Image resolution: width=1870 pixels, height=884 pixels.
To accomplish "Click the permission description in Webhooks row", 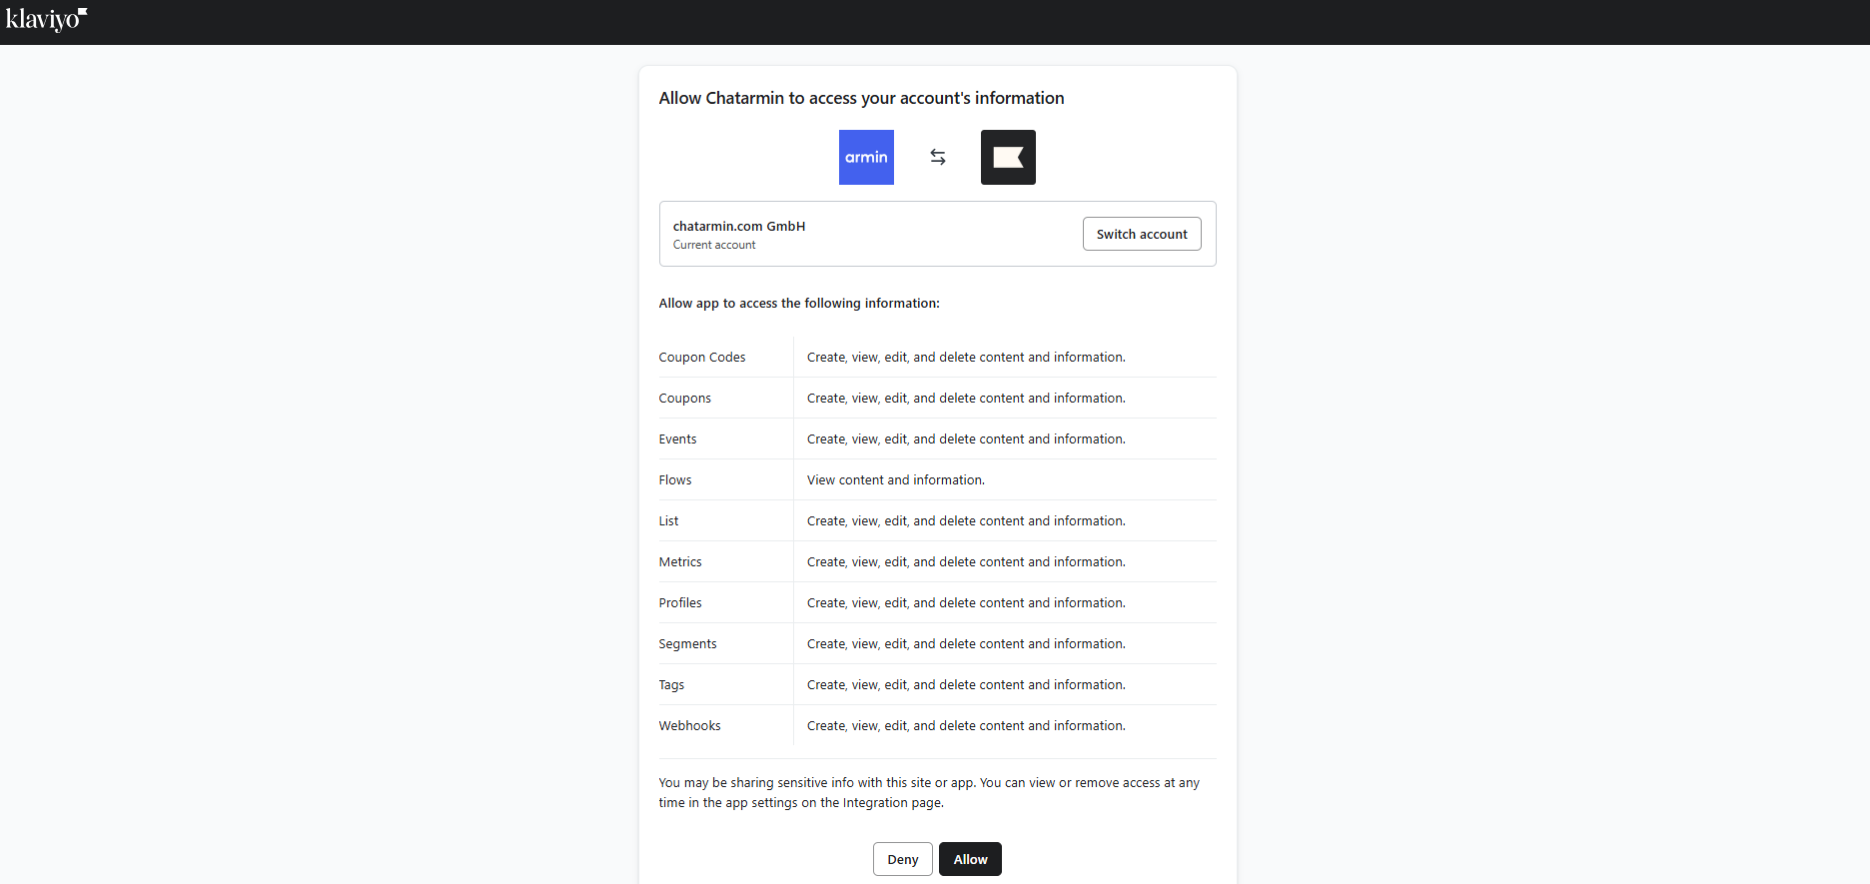I will click(966, 725).
